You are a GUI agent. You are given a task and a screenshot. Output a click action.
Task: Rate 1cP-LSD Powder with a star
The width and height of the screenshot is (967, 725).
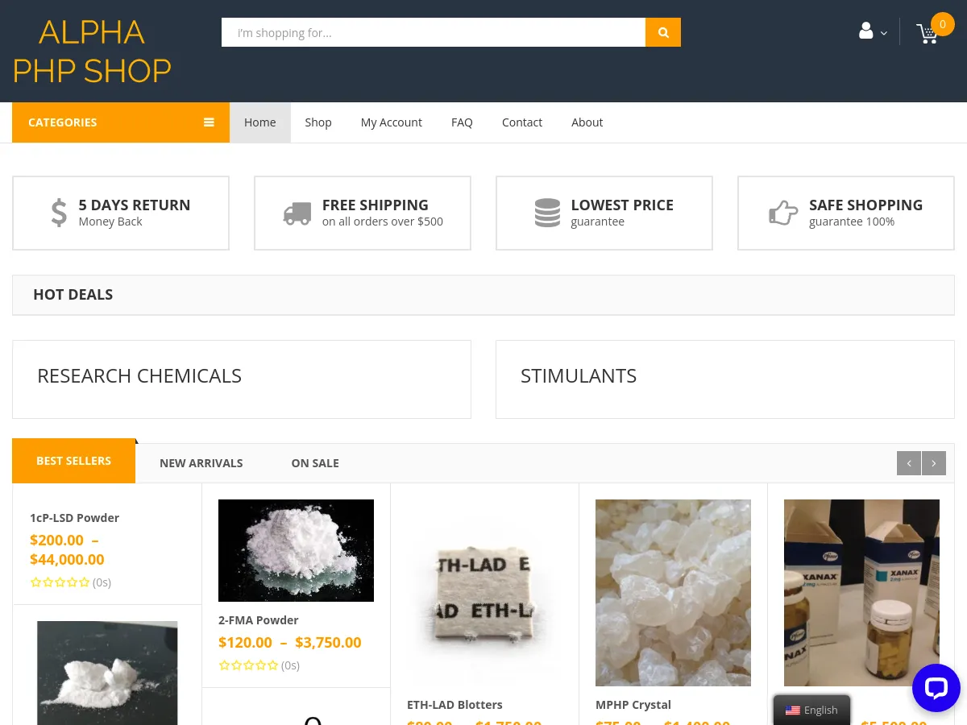[x=60, y=582]
